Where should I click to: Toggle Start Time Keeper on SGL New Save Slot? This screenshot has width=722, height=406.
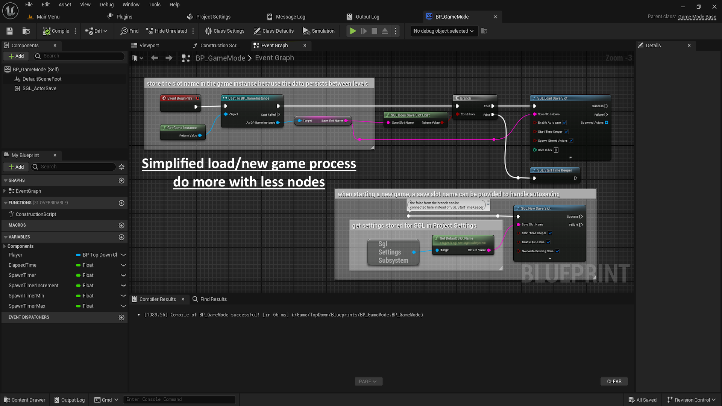coord(550,233)
